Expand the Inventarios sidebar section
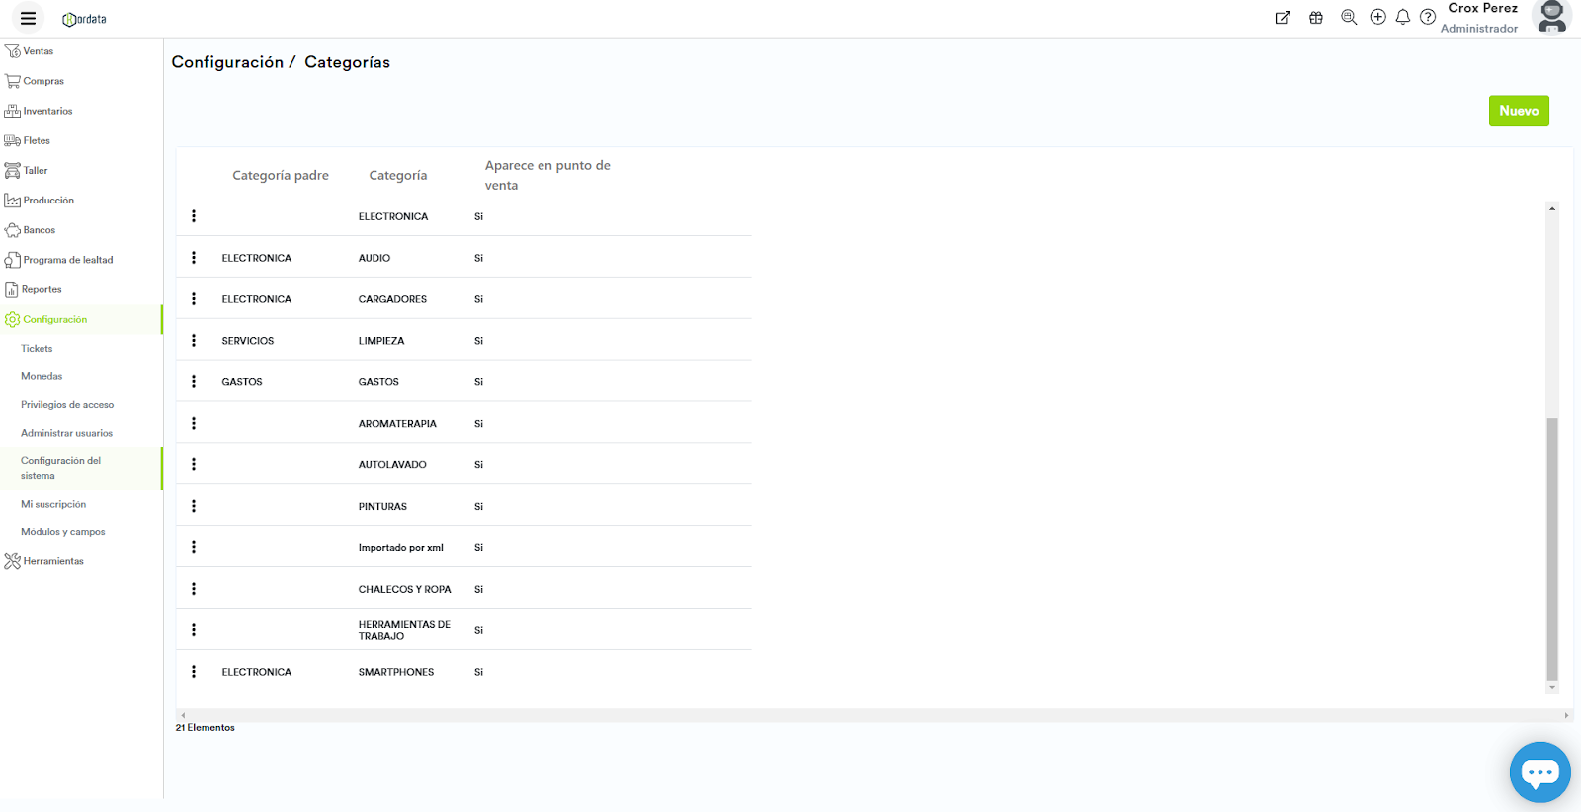The image size is (1581, 812). point(46,111)
